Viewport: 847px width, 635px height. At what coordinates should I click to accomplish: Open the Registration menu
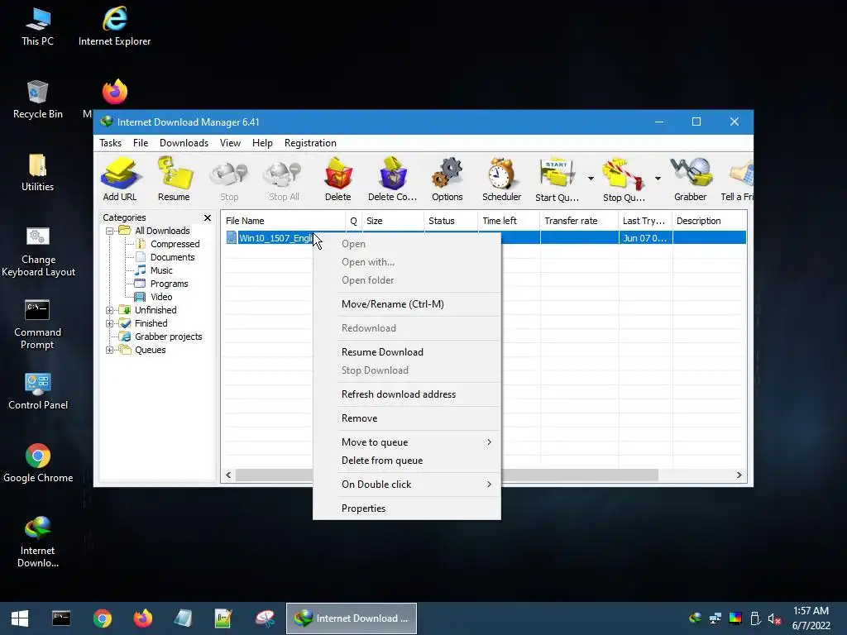pos(310,143)
